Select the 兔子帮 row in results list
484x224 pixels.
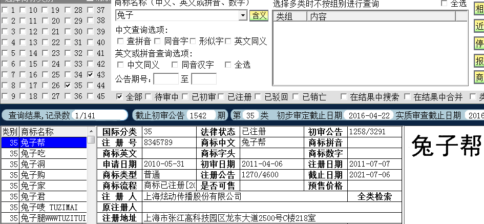tap(44, 142)
